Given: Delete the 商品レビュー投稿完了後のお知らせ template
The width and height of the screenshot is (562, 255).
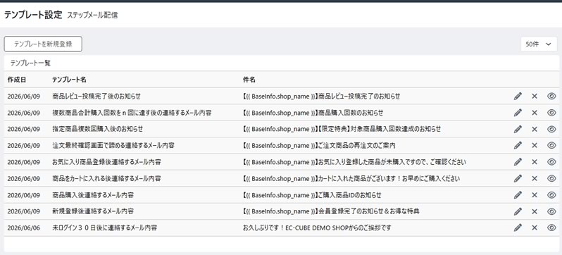Looking at the screenshot, I should coord(535,96).
